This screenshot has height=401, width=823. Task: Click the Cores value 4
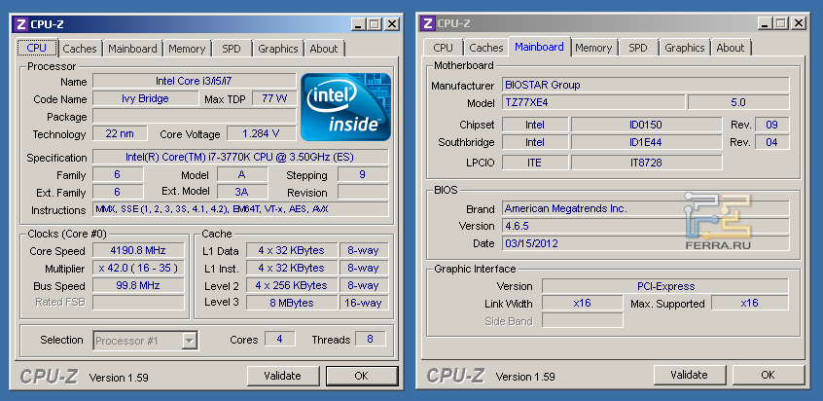click(280, 339)
